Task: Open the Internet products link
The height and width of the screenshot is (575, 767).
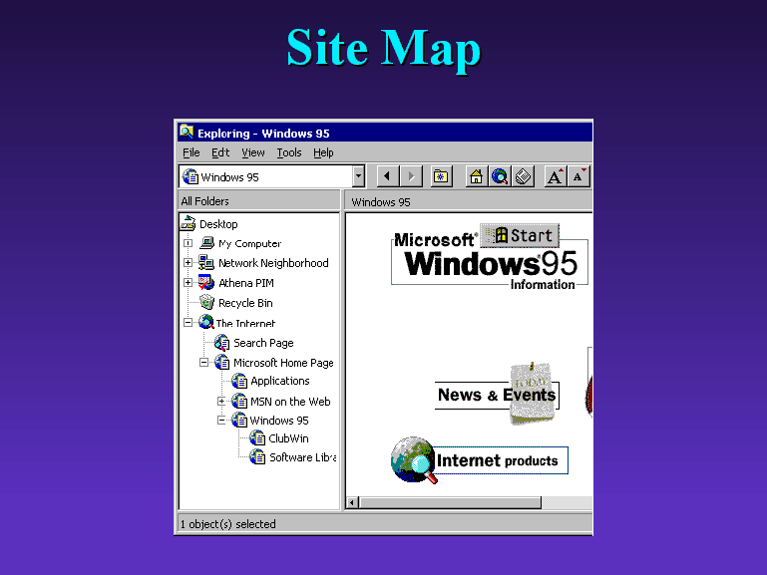Action: 497,460
